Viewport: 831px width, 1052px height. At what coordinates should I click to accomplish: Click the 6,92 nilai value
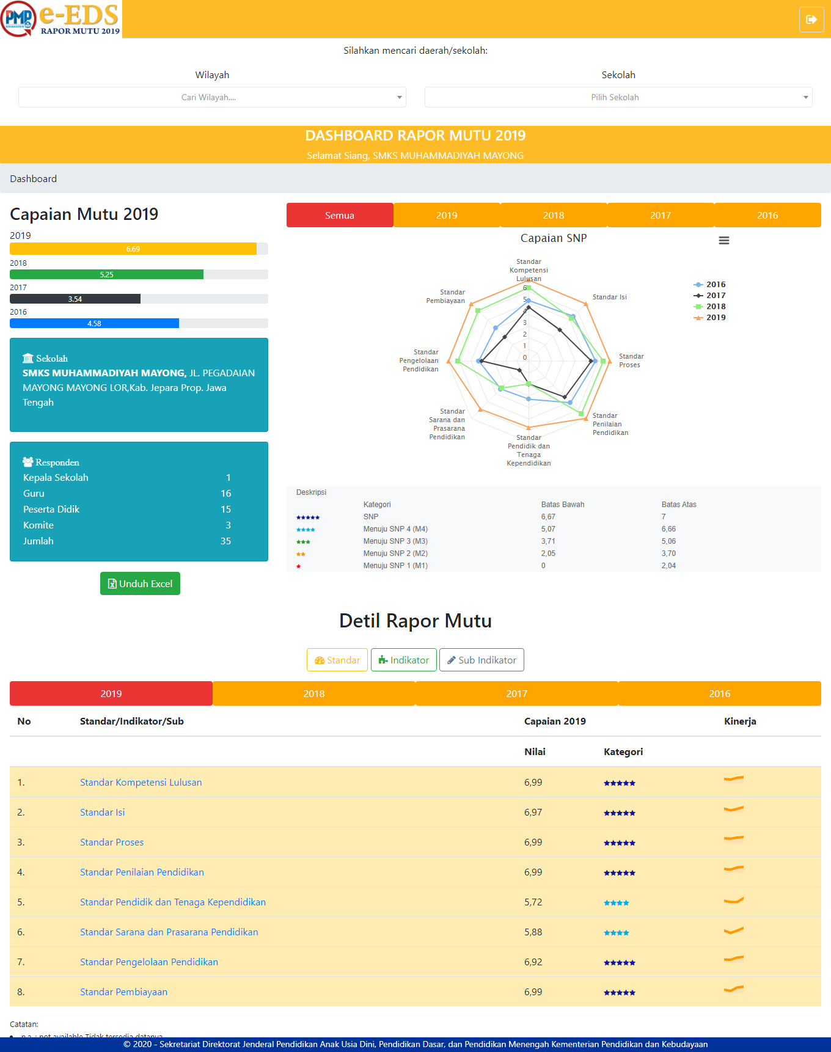533,962
